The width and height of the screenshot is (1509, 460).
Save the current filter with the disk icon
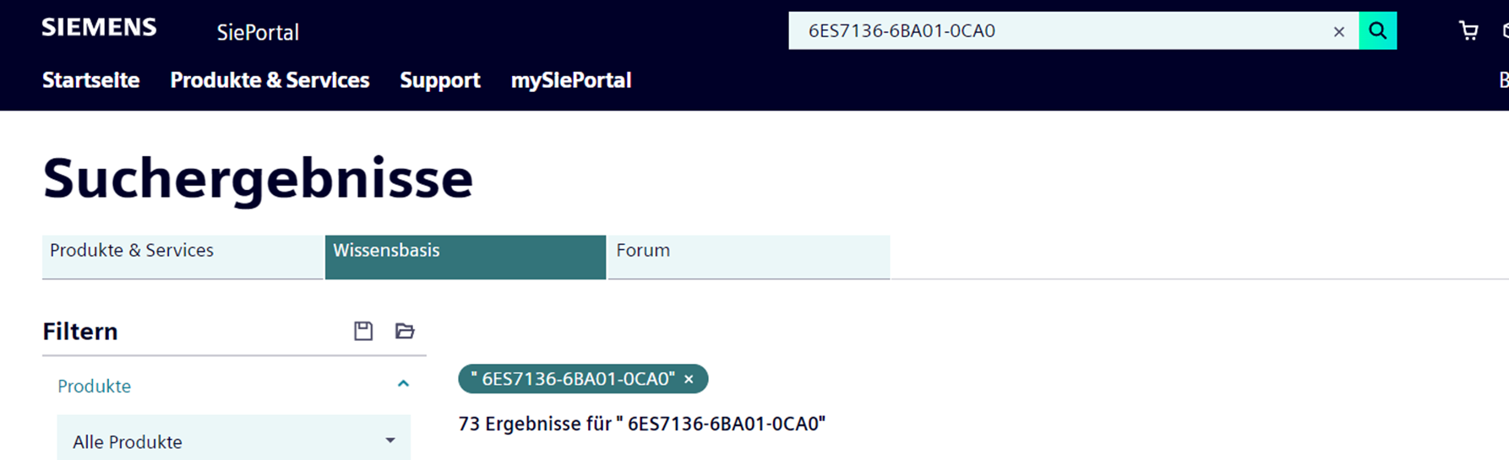click(x=363, y=331)
